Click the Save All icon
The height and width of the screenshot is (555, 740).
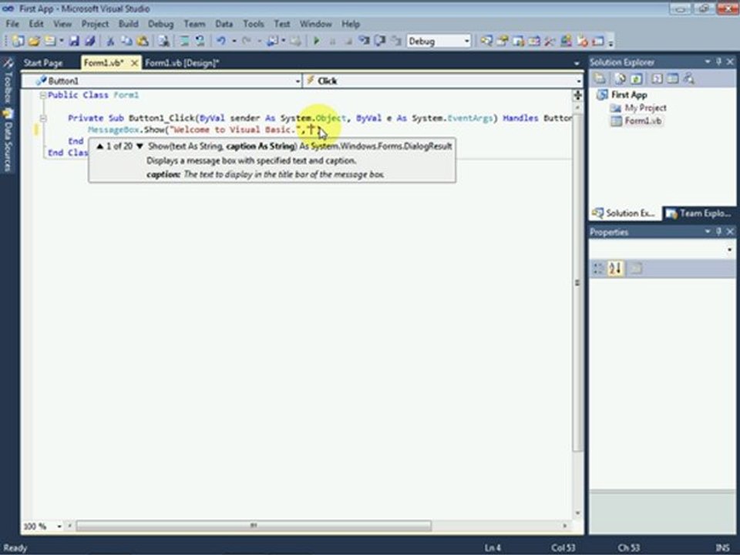tap(89, 41)
